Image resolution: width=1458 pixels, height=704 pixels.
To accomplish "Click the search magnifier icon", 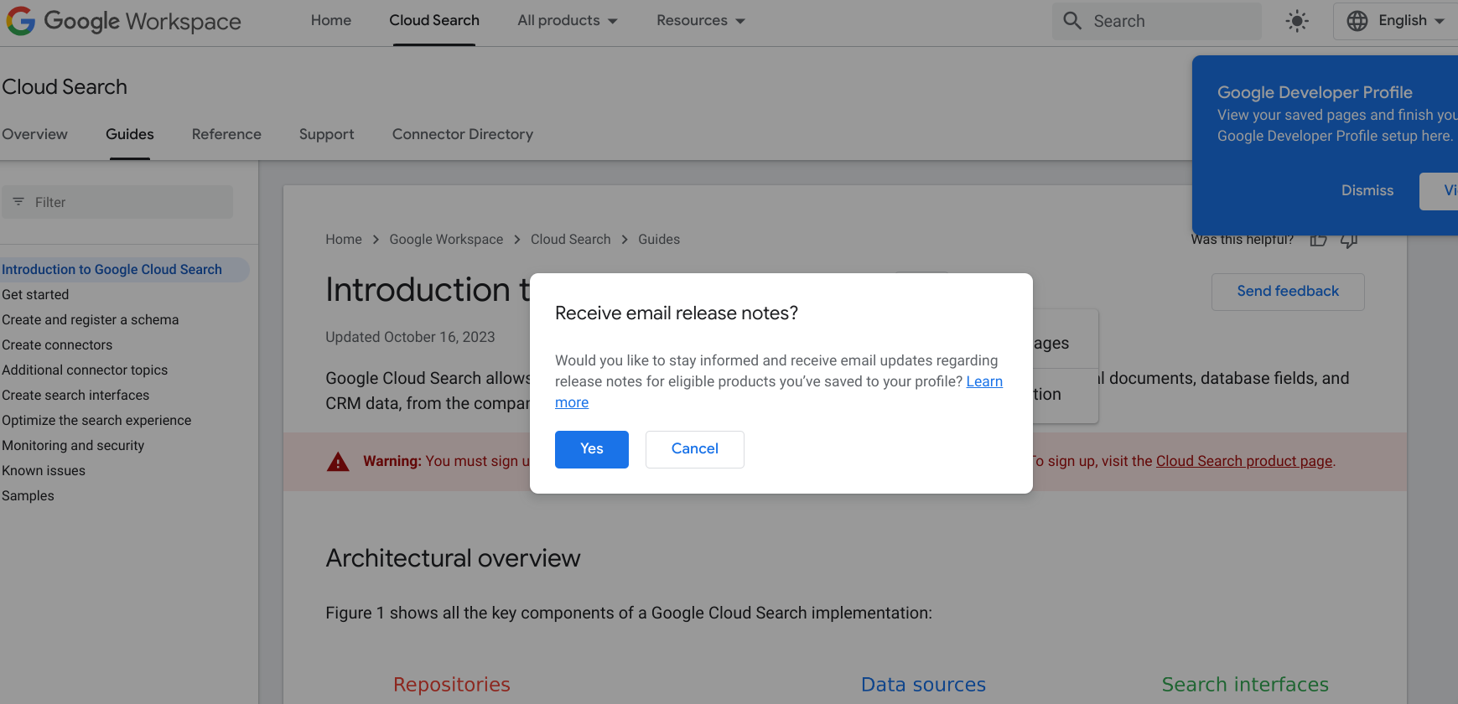I will click(x=1072, y=21).
